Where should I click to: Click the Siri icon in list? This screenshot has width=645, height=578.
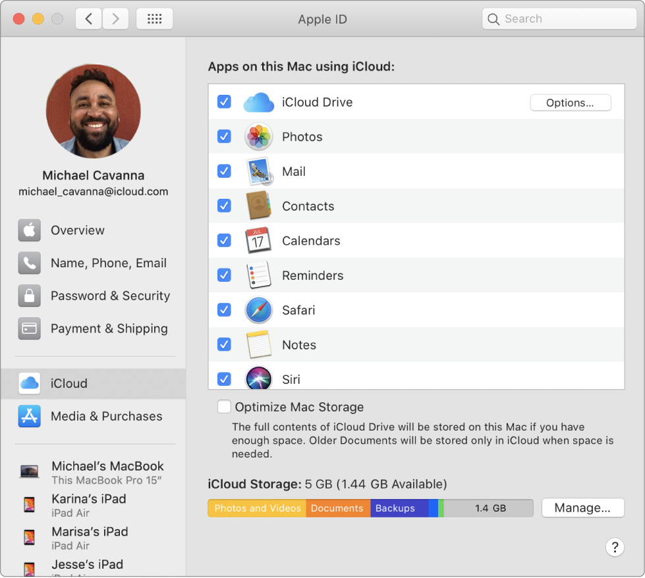click(x=258, y=378)
